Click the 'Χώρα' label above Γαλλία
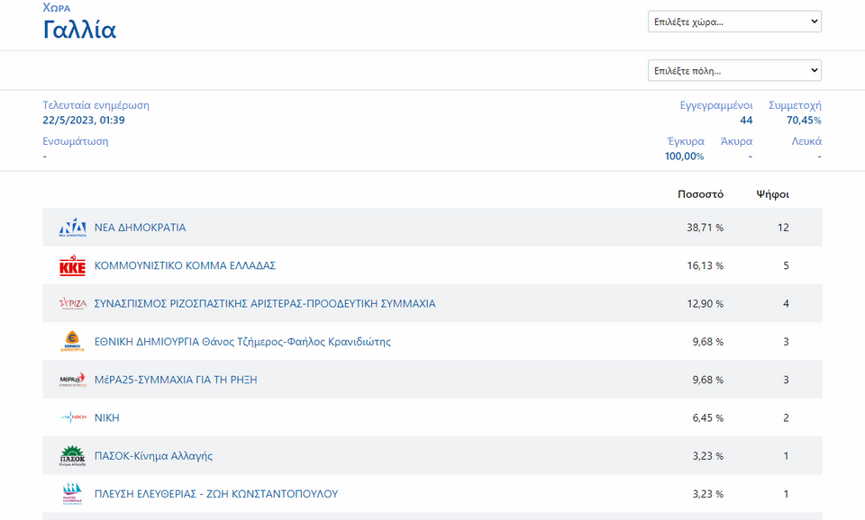The image size is (865, 520). click(56, 8)
